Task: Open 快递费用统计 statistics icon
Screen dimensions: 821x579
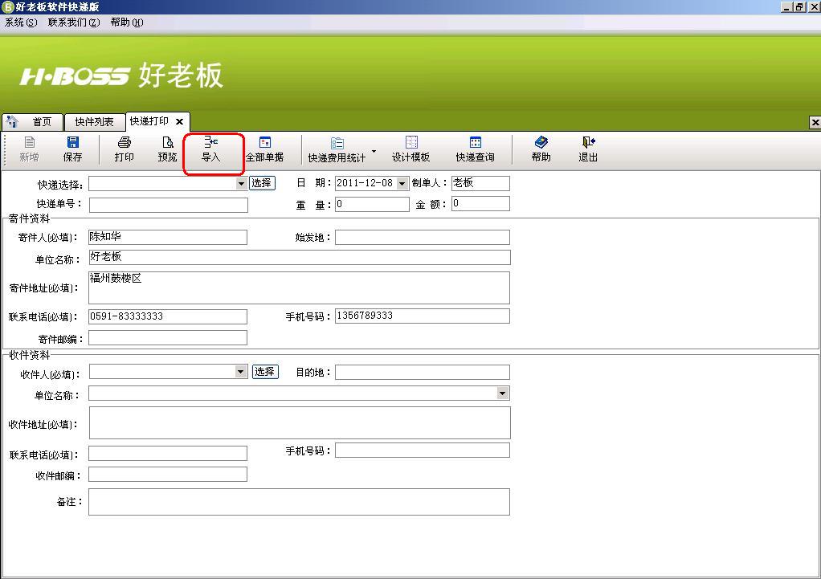Action: coord(337,143)
